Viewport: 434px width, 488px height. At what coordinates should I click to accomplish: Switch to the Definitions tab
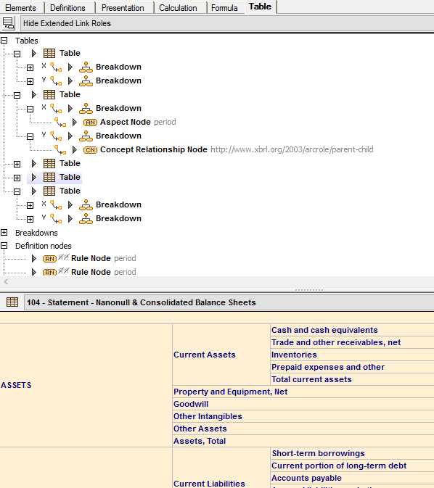[x=67, y=8]
